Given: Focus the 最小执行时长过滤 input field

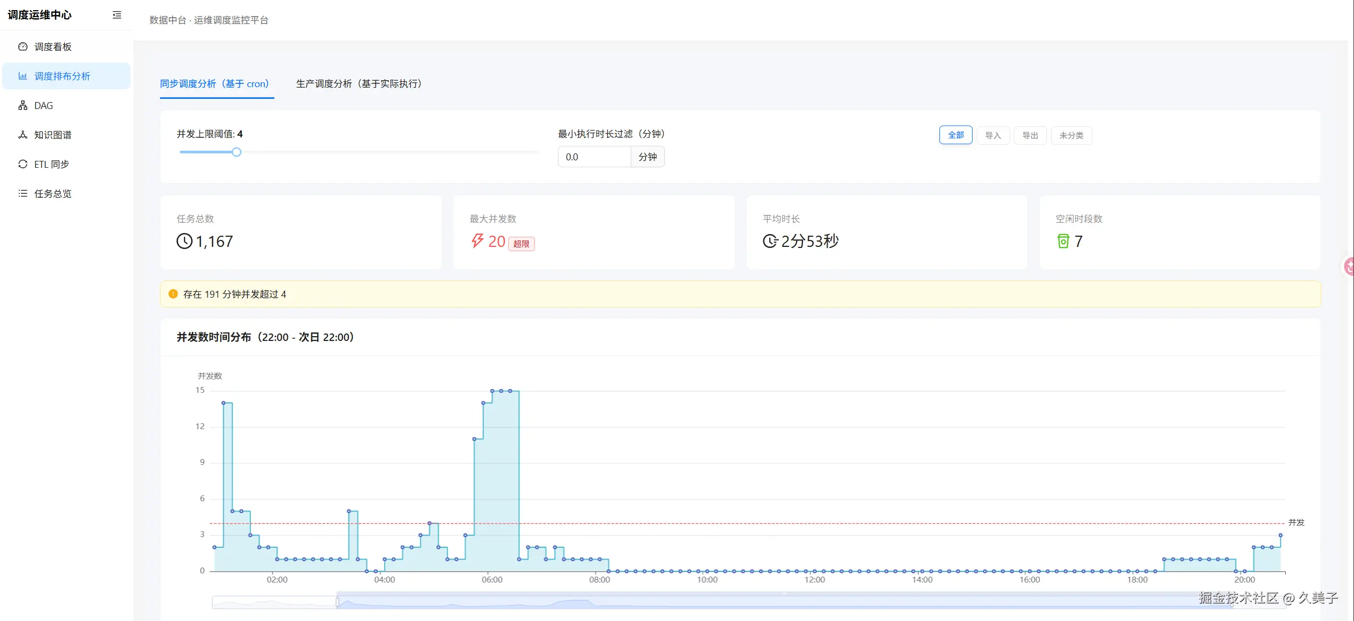Looking at the screenshot, I should [594, 157].
